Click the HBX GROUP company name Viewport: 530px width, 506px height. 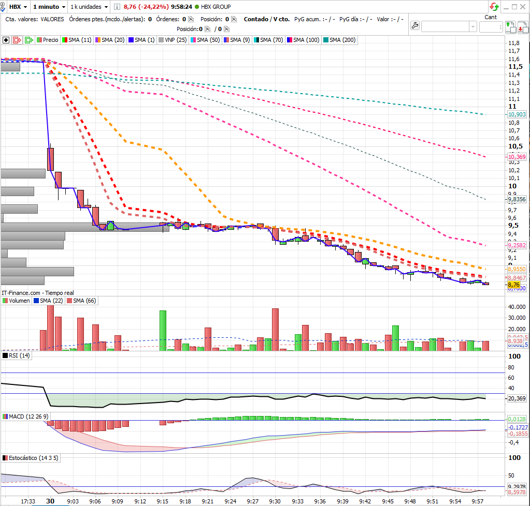(216, 7)
